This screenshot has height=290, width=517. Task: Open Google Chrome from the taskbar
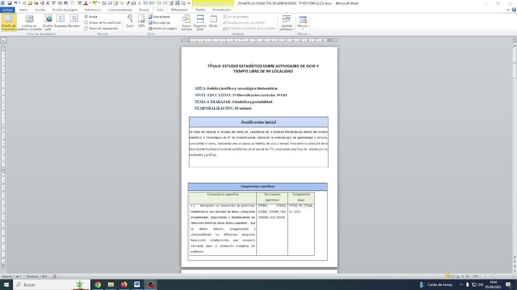97,285
